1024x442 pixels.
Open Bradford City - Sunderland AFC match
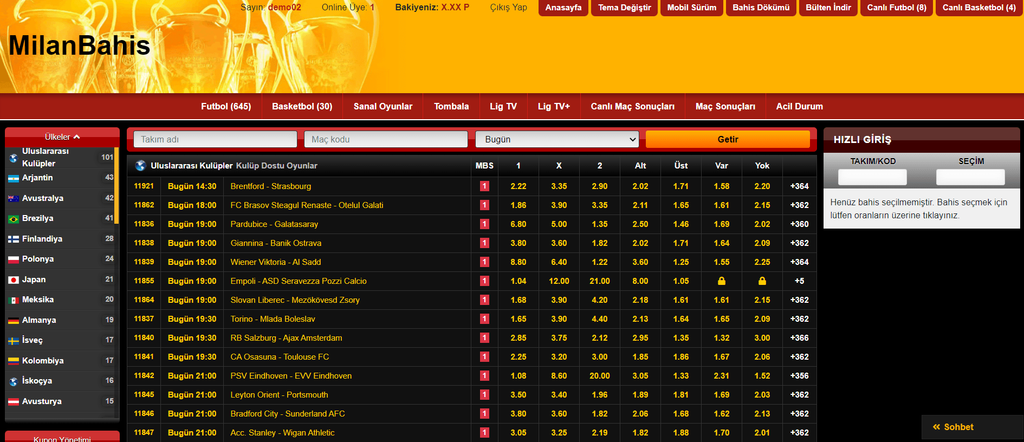(288, 414)
